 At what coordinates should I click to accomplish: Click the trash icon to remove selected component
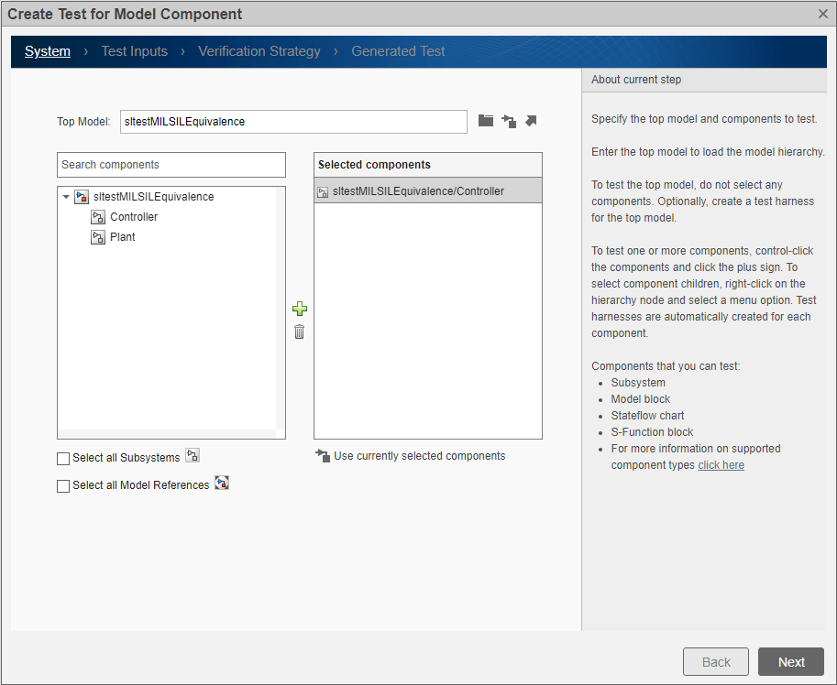coord(299,332)
